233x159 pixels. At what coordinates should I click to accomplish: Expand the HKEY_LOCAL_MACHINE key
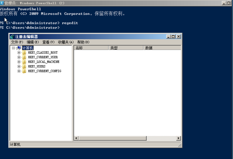pyautogui.click(x=19, y=62)
